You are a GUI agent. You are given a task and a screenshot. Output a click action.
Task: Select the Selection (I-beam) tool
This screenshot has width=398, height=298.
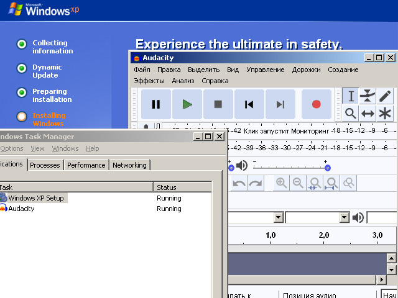click(x=351, y=96)
